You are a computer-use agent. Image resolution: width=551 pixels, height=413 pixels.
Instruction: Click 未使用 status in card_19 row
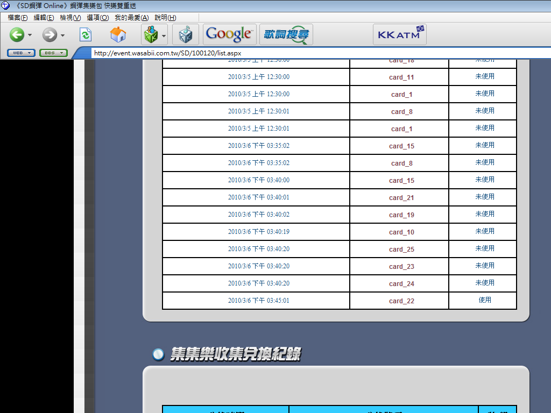pos(485,214)
